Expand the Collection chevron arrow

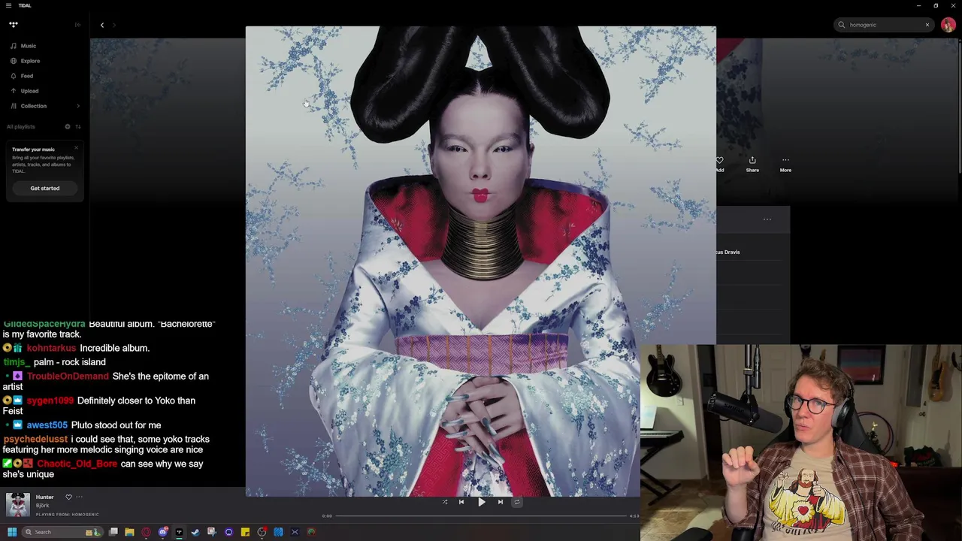(78, 106)
